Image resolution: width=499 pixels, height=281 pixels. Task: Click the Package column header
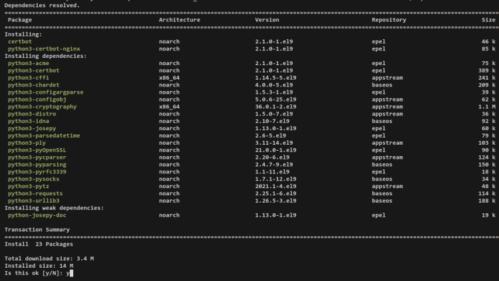click(x=19, y=20)
